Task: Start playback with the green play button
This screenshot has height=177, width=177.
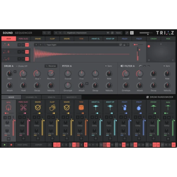Action: click(x=5, y=145)
